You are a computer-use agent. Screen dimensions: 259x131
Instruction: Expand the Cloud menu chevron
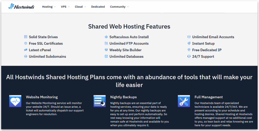click(x=85, y=7)
